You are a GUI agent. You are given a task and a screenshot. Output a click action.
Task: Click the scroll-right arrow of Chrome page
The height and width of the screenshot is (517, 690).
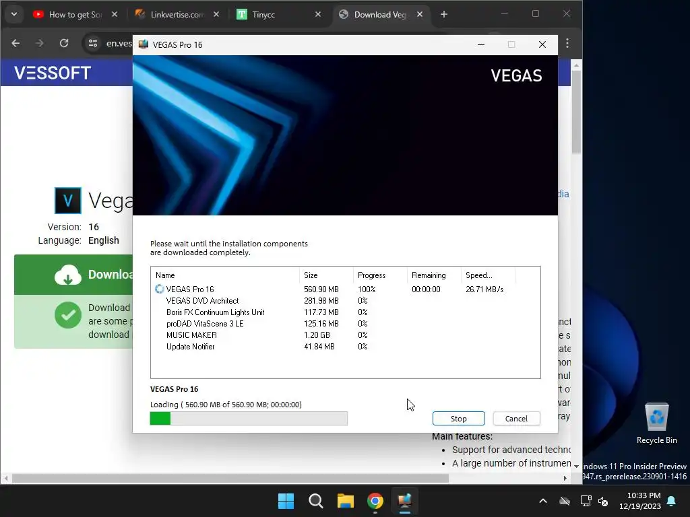tap(565, 479)
